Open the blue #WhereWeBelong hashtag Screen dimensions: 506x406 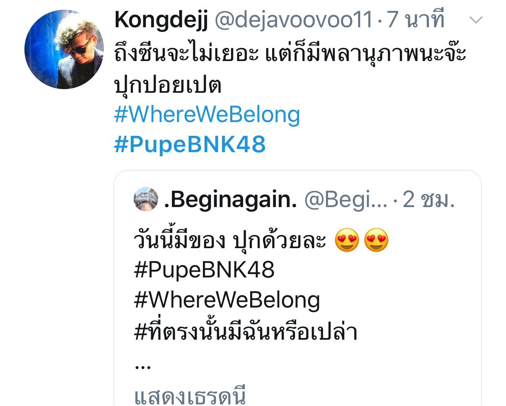(207, 114)
